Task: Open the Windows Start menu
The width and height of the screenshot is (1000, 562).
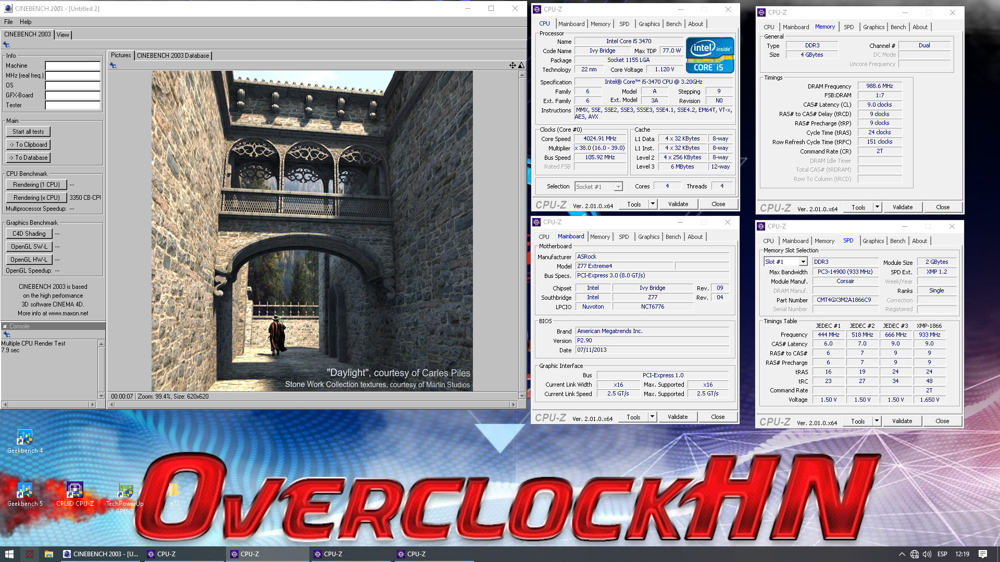Action: [x=9, y=554]
